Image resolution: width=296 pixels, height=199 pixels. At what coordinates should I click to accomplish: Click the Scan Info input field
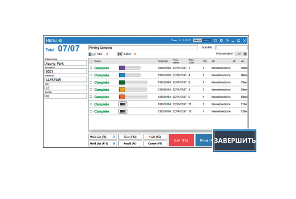click(231, 47)
